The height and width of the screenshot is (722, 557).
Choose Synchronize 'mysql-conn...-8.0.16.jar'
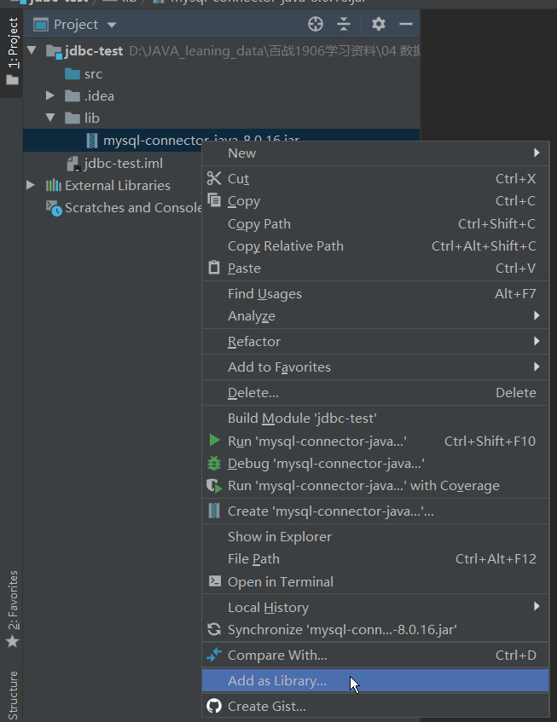(375, 629)
